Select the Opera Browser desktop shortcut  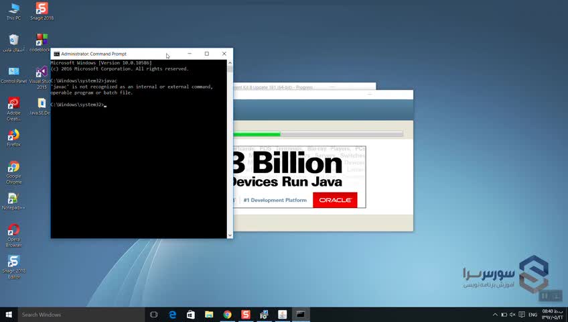pyautogui.click(x=14, y=235)
